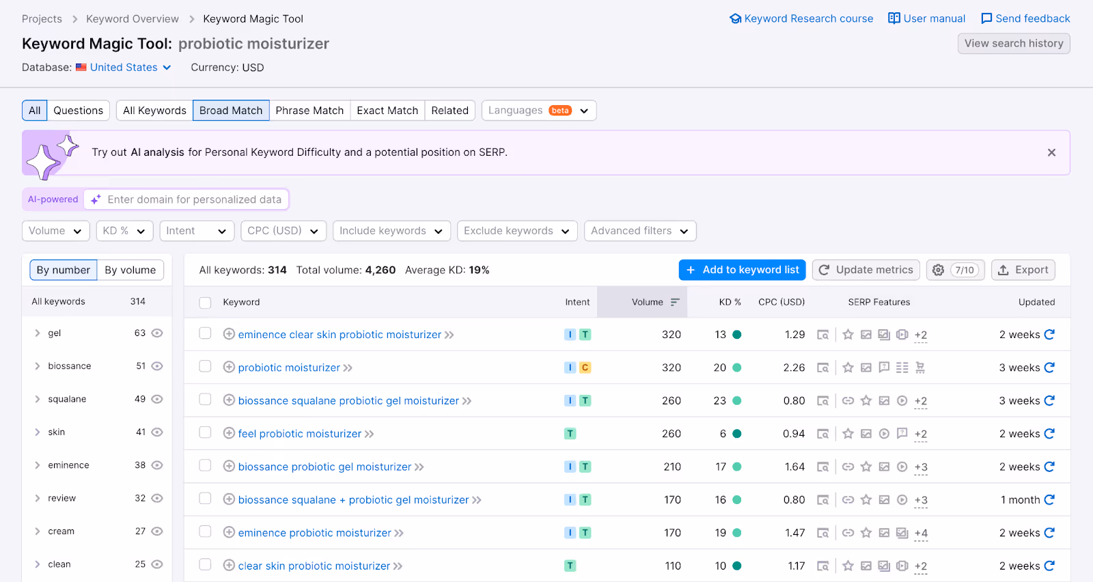Open Exclude keywords dropdown
Viewport: 1093px width, 582px height.
tap(517, 231)
